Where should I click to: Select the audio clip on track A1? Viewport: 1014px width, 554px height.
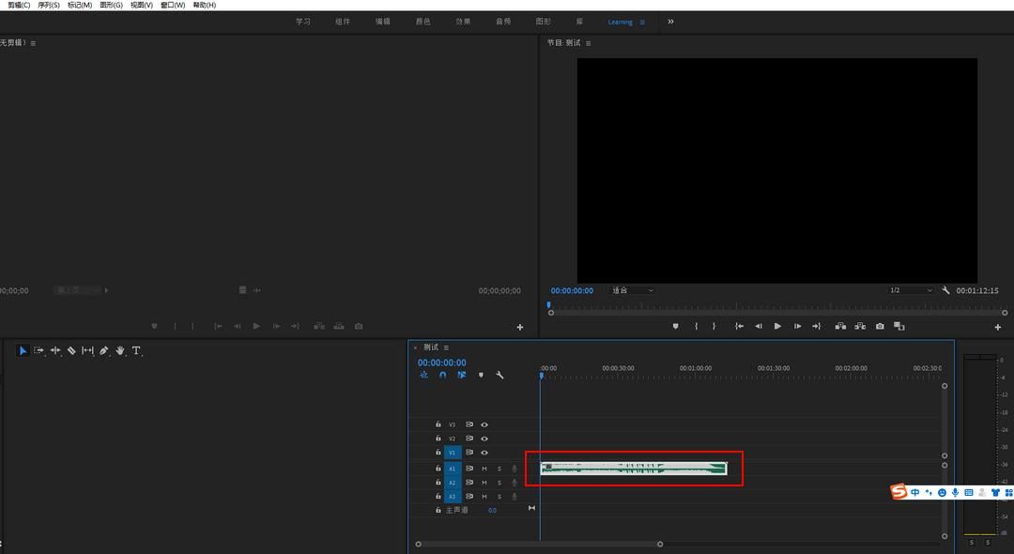[x=634, y=469]
